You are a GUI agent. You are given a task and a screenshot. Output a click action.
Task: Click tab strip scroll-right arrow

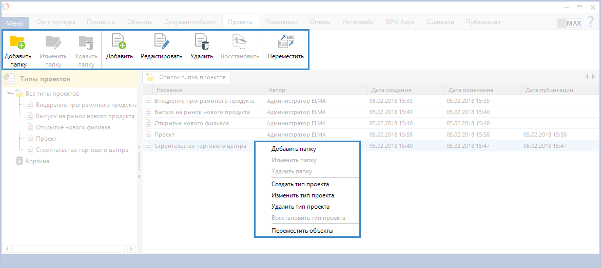coord(594,77)
